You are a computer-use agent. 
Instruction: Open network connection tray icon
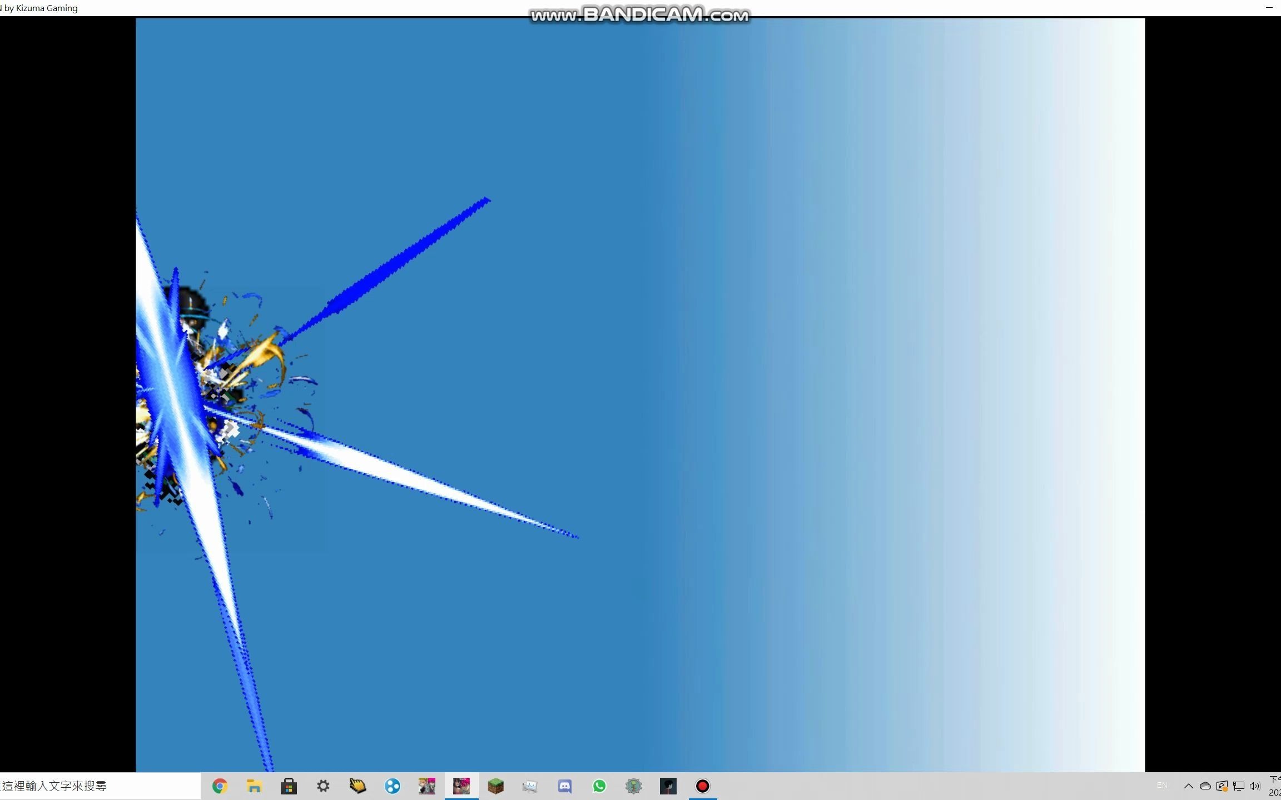[1238, 786]
